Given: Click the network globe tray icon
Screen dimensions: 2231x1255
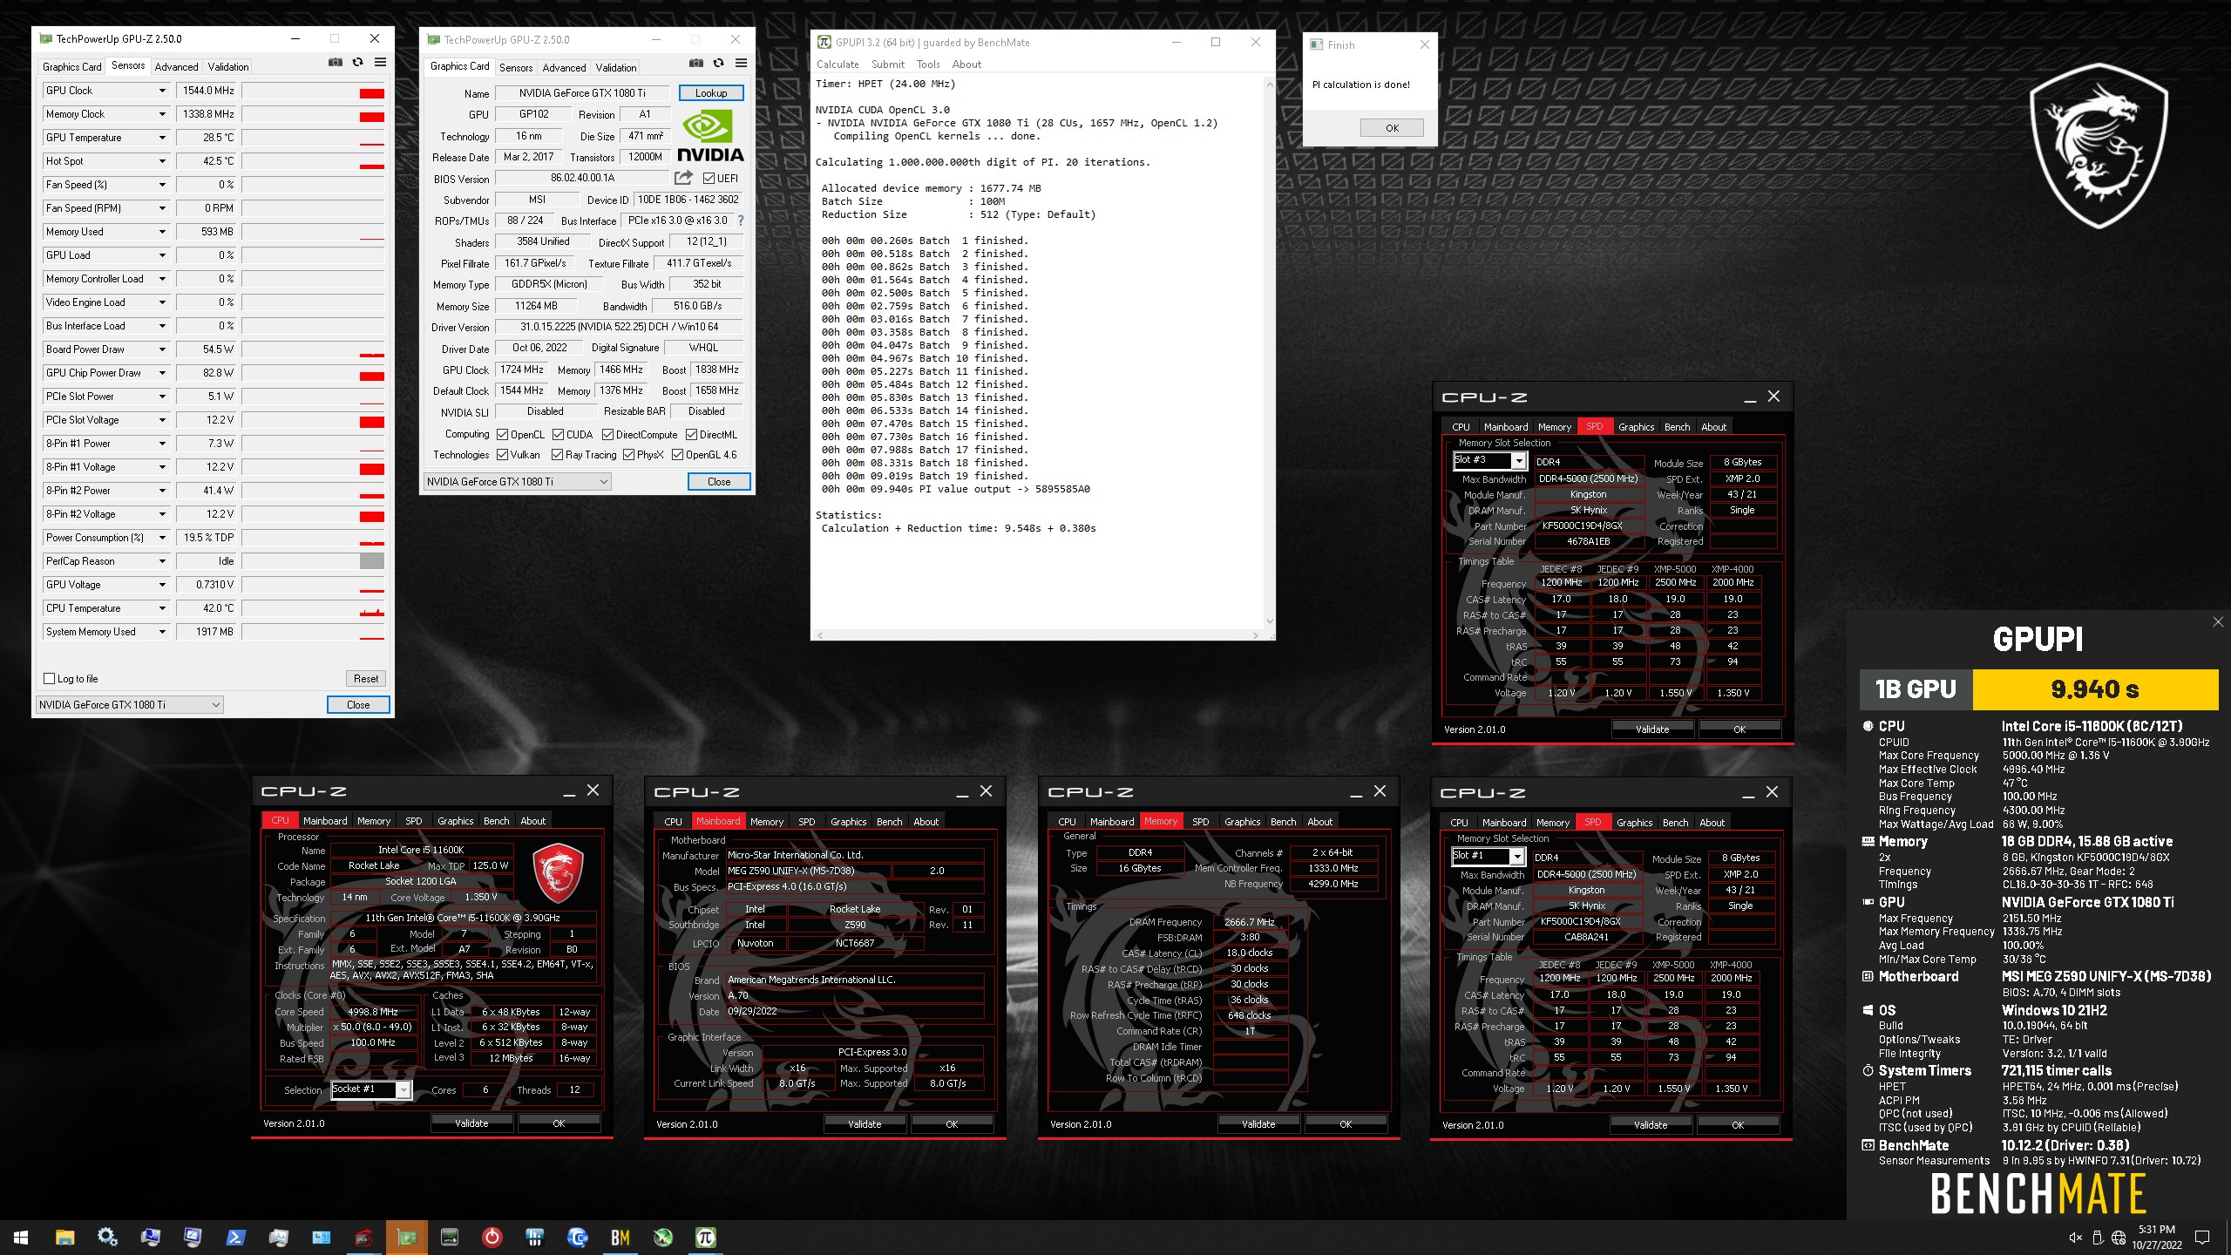Looking at the screenshot, I should coord(2119,1238).
